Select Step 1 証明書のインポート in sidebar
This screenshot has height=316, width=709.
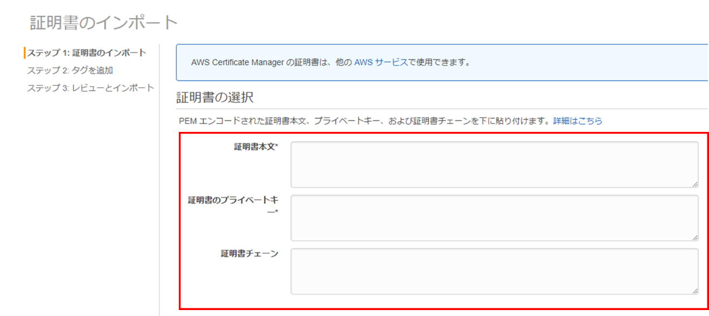coord(87,53)
